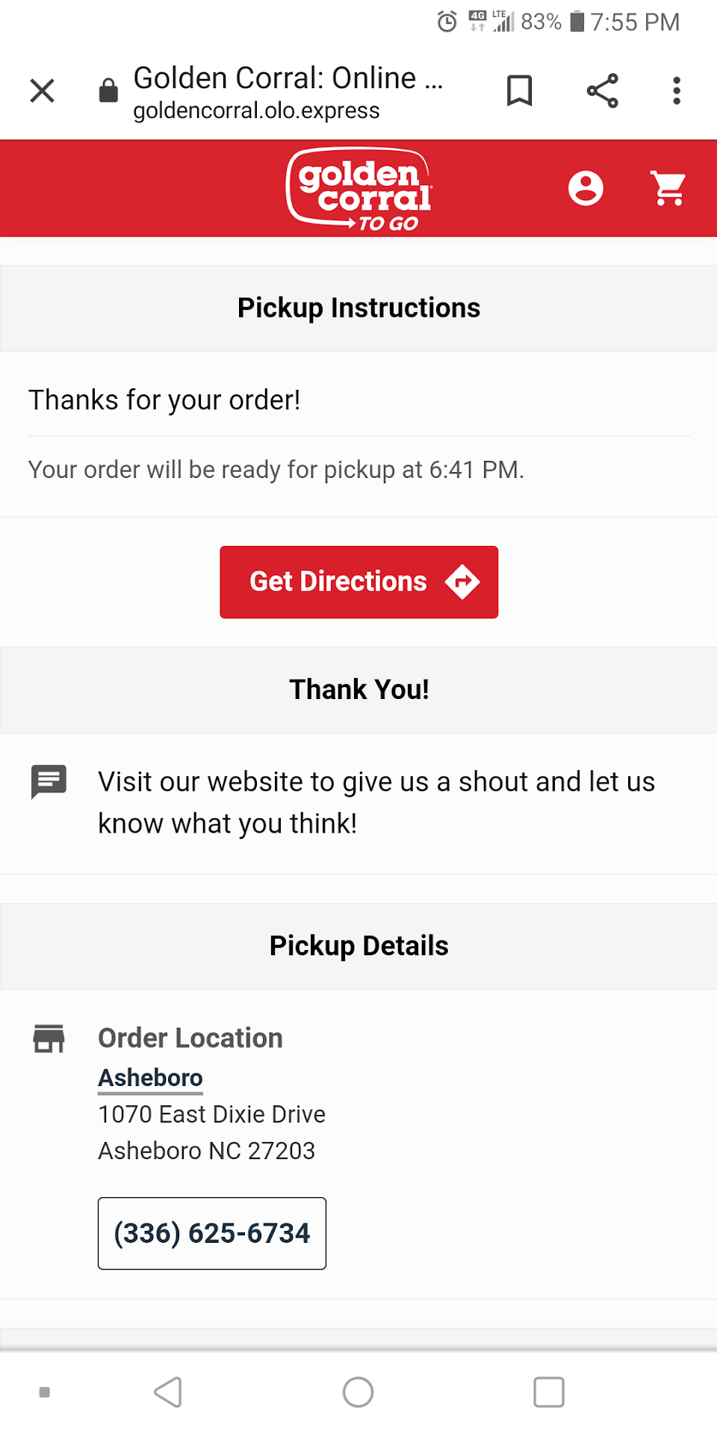717x1434 pixels.
Task: Tap the feedback message icon
Action: point(49,781)
